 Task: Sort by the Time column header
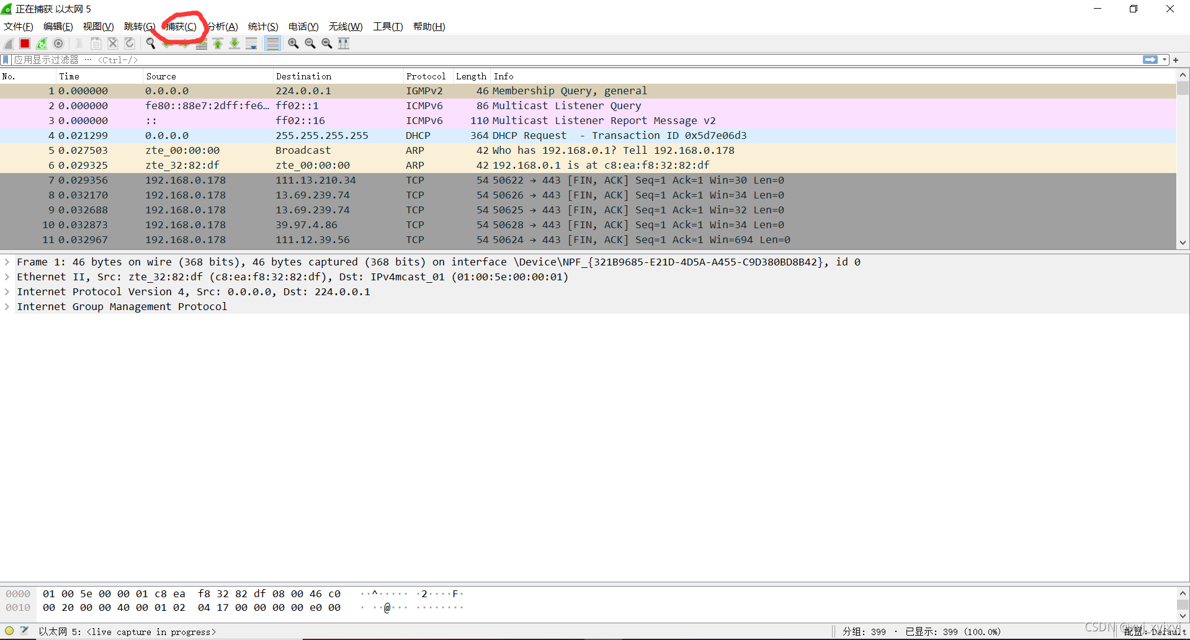pyautogui.click(x=100, y=76)
